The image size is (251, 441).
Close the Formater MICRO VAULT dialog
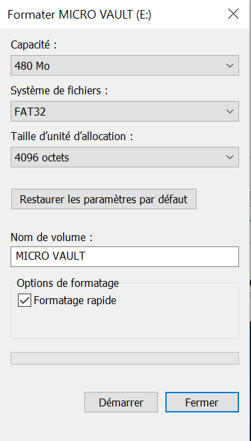[233, 14]
